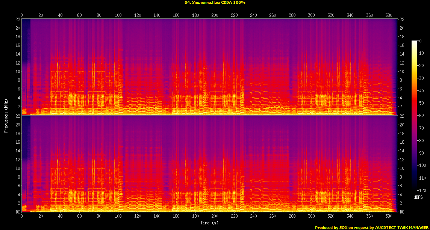
Task: Select the 200 second mark on top time axis
Action: (215, 15)
